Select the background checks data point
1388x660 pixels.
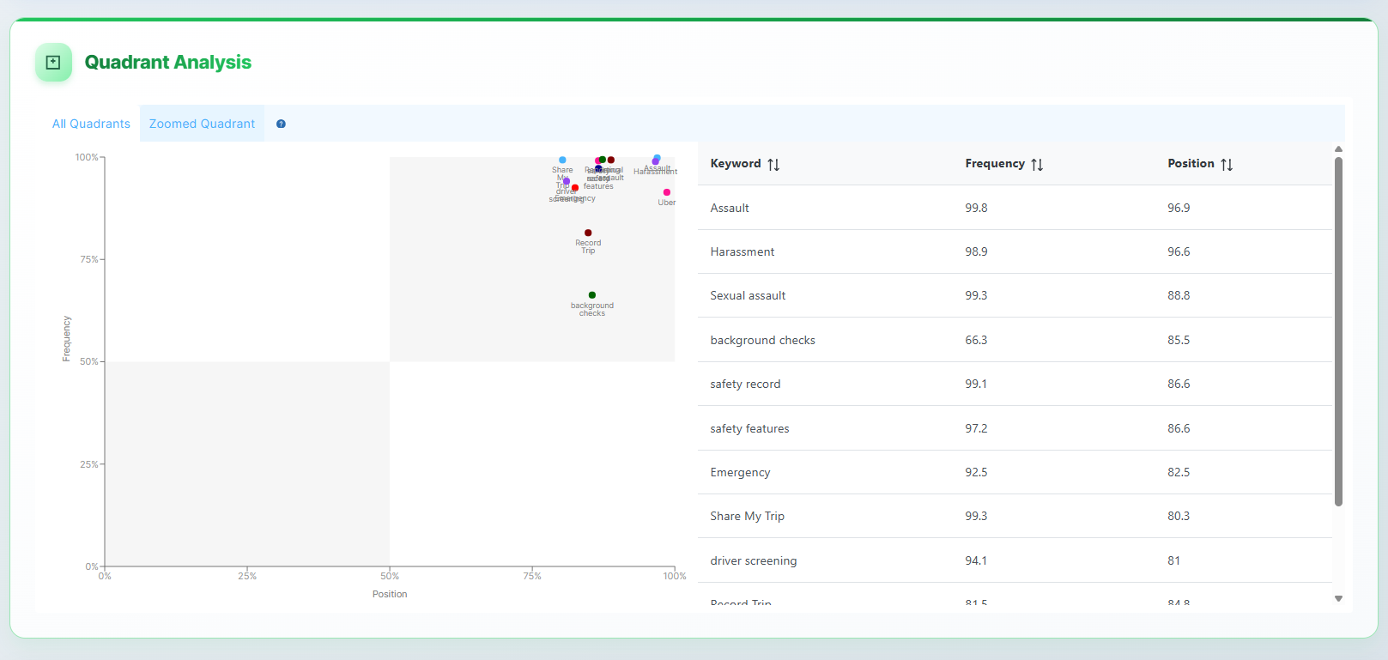(x=592, y=295)
